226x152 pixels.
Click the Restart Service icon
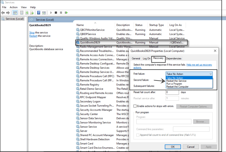(x=66, y=13)
